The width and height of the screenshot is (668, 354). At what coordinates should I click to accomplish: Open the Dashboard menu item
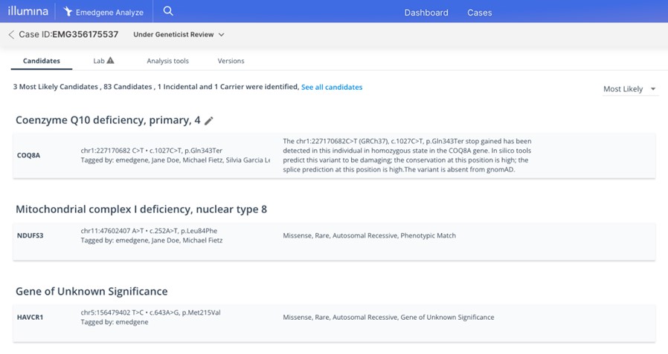coord(426,13)
